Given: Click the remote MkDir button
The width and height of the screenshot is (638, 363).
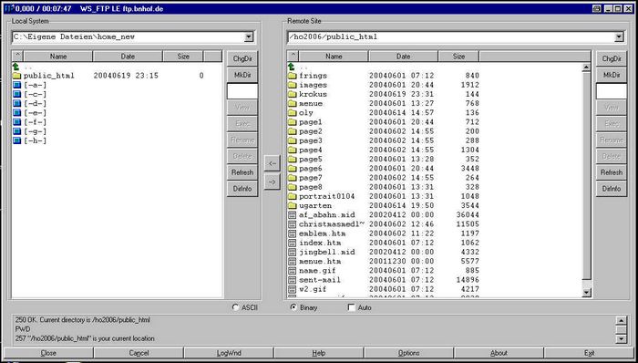Looking at the screenshot, I should 612,75.
